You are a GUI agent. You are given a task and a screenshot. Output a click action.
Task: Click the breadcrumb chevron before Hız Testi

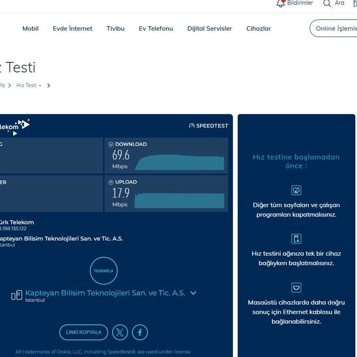[10, 86]
